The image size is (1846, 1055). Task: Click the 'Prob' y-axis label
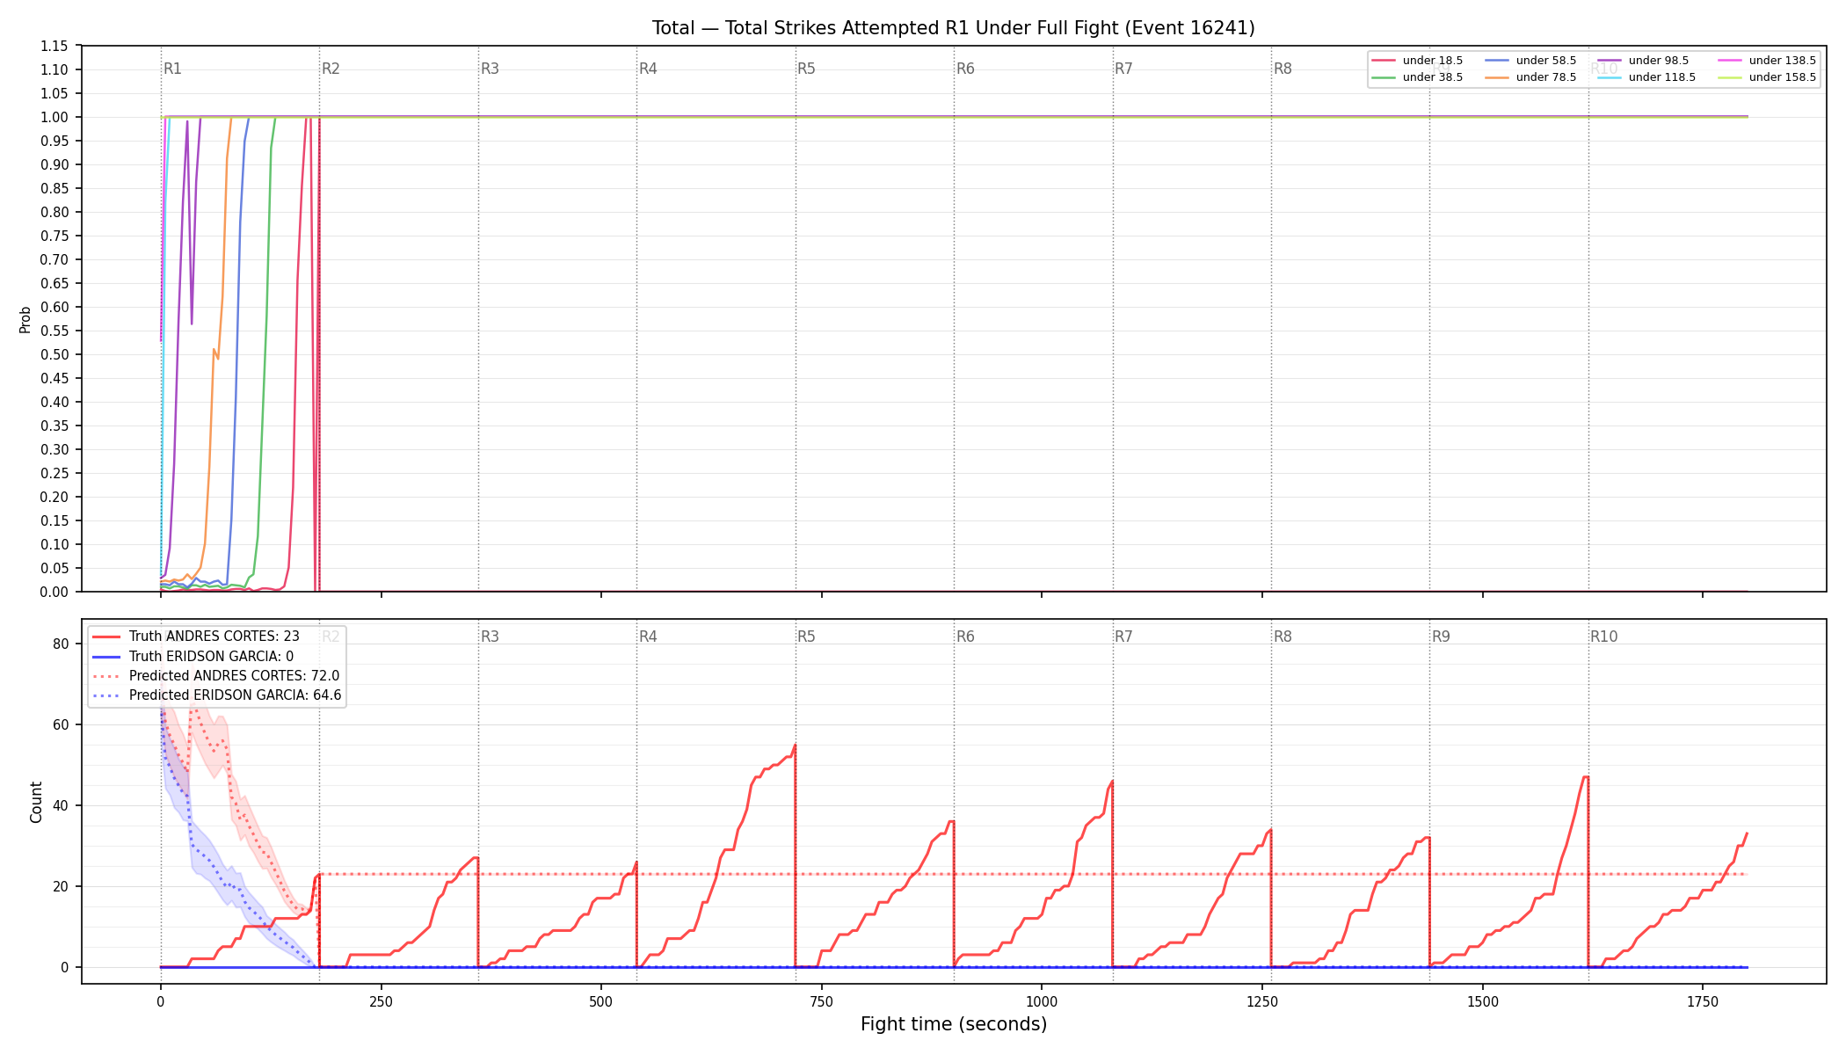[25, 319]
